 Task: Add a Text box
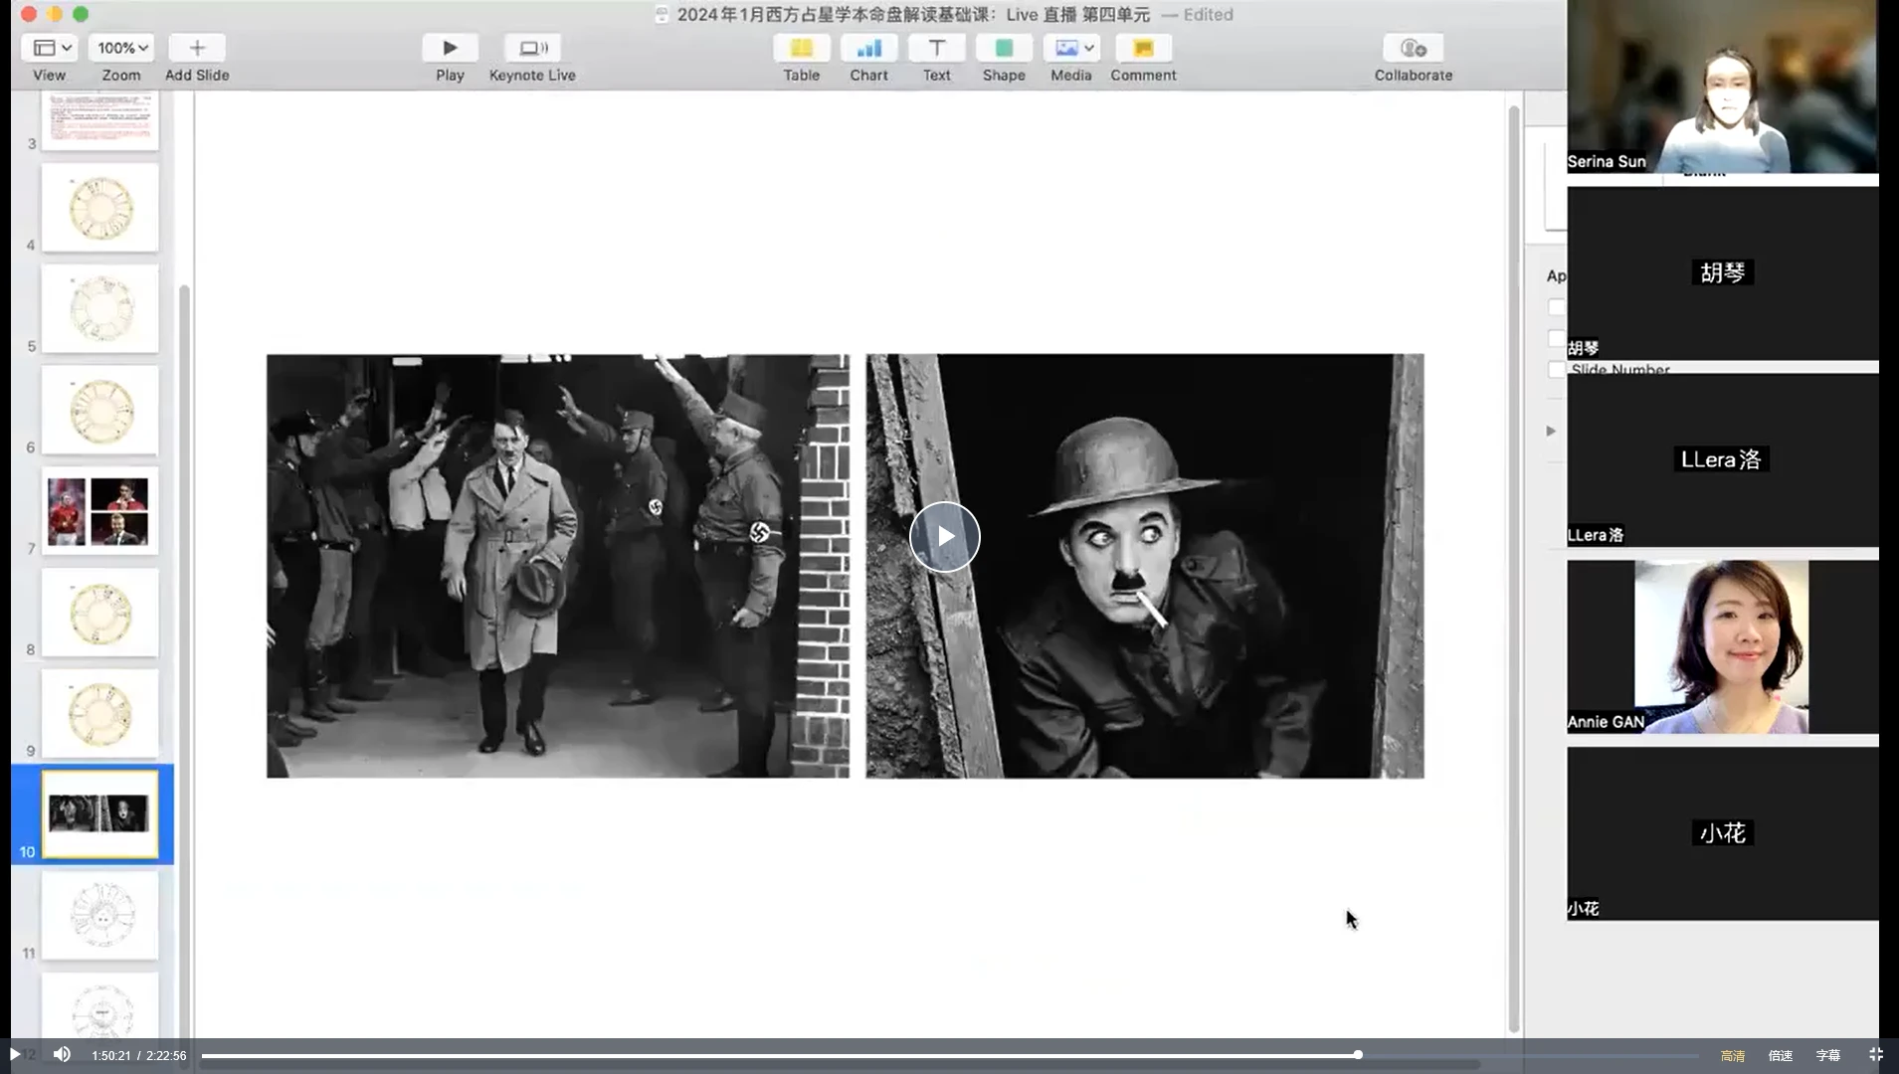pos(936,48)
